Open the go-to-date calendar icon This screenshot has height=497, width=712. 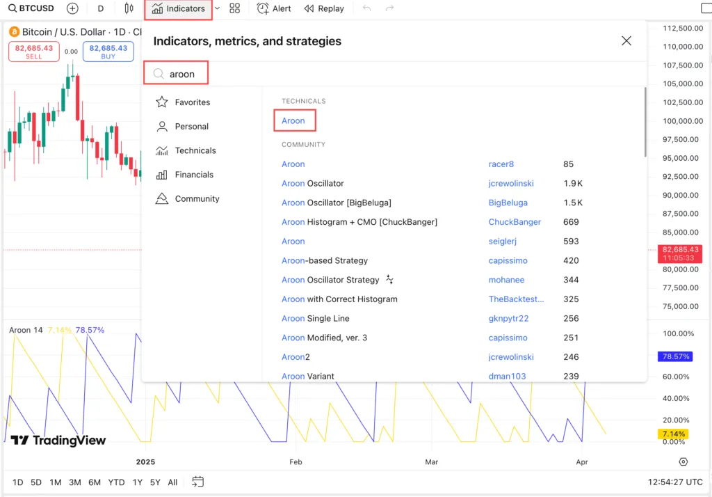pyautogui.click(x=197, y=482)
